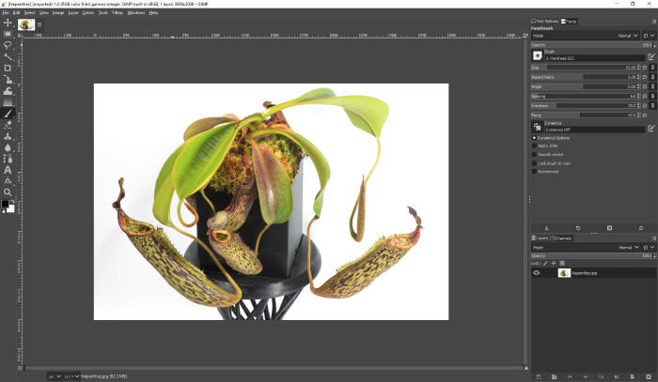Select the Move tool in toolbox
Image resolution: width=658 pixels, height=382 pixels.
(x=8, y=23)
